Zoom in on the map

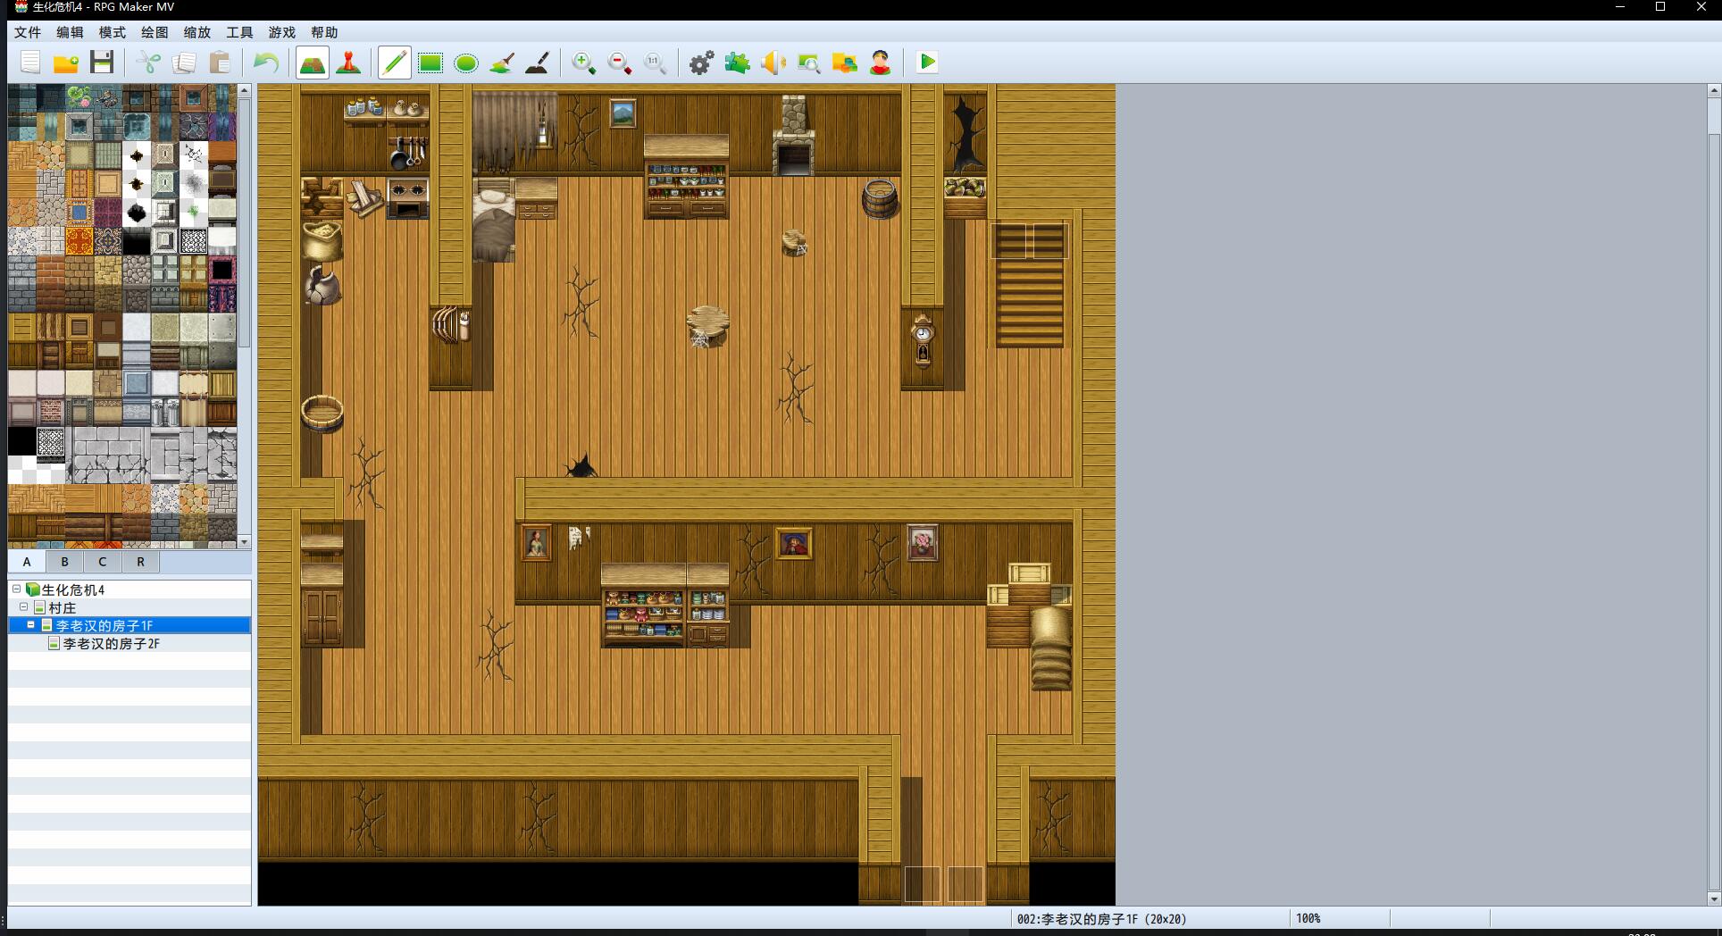(x=584, y=63)
